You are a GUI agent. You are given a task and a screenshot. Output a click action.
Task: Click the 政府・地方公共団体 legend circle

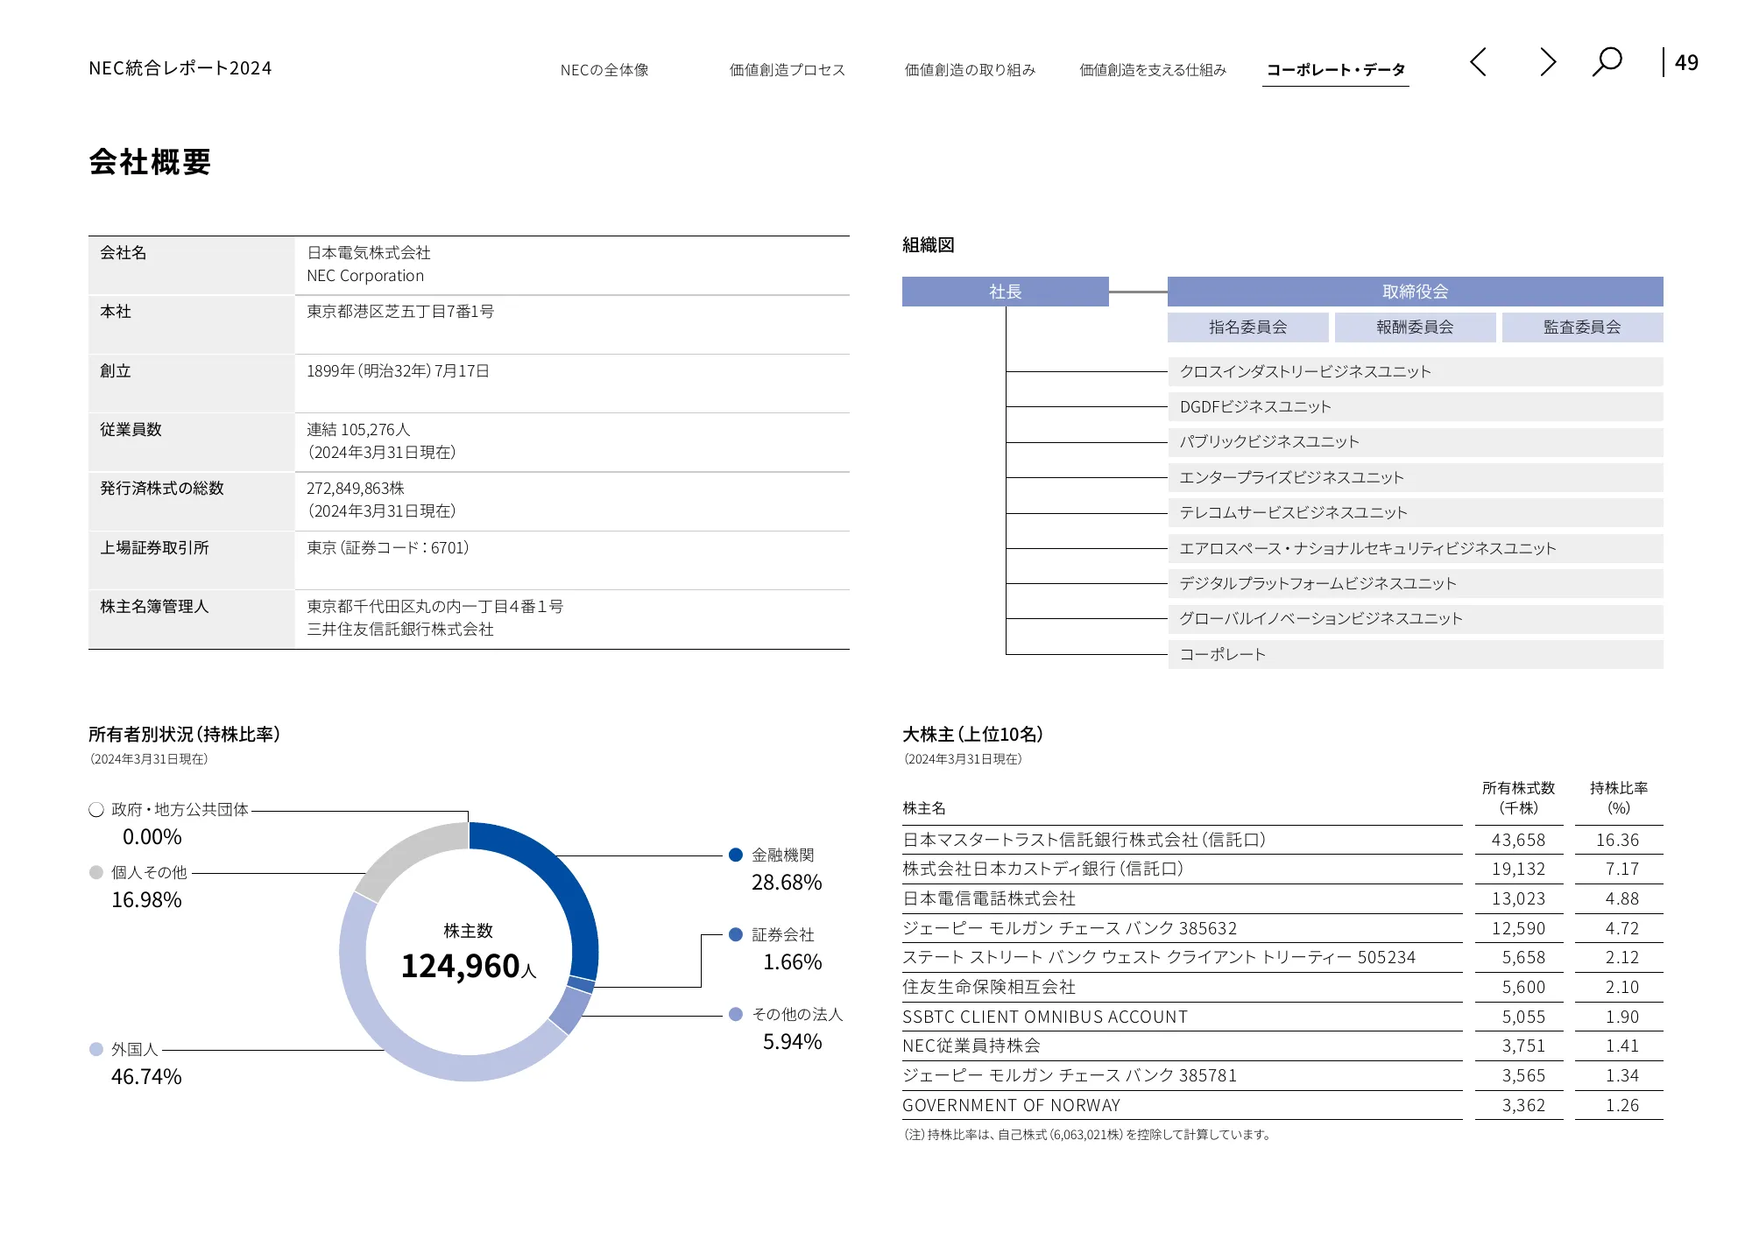pos(96,810)
